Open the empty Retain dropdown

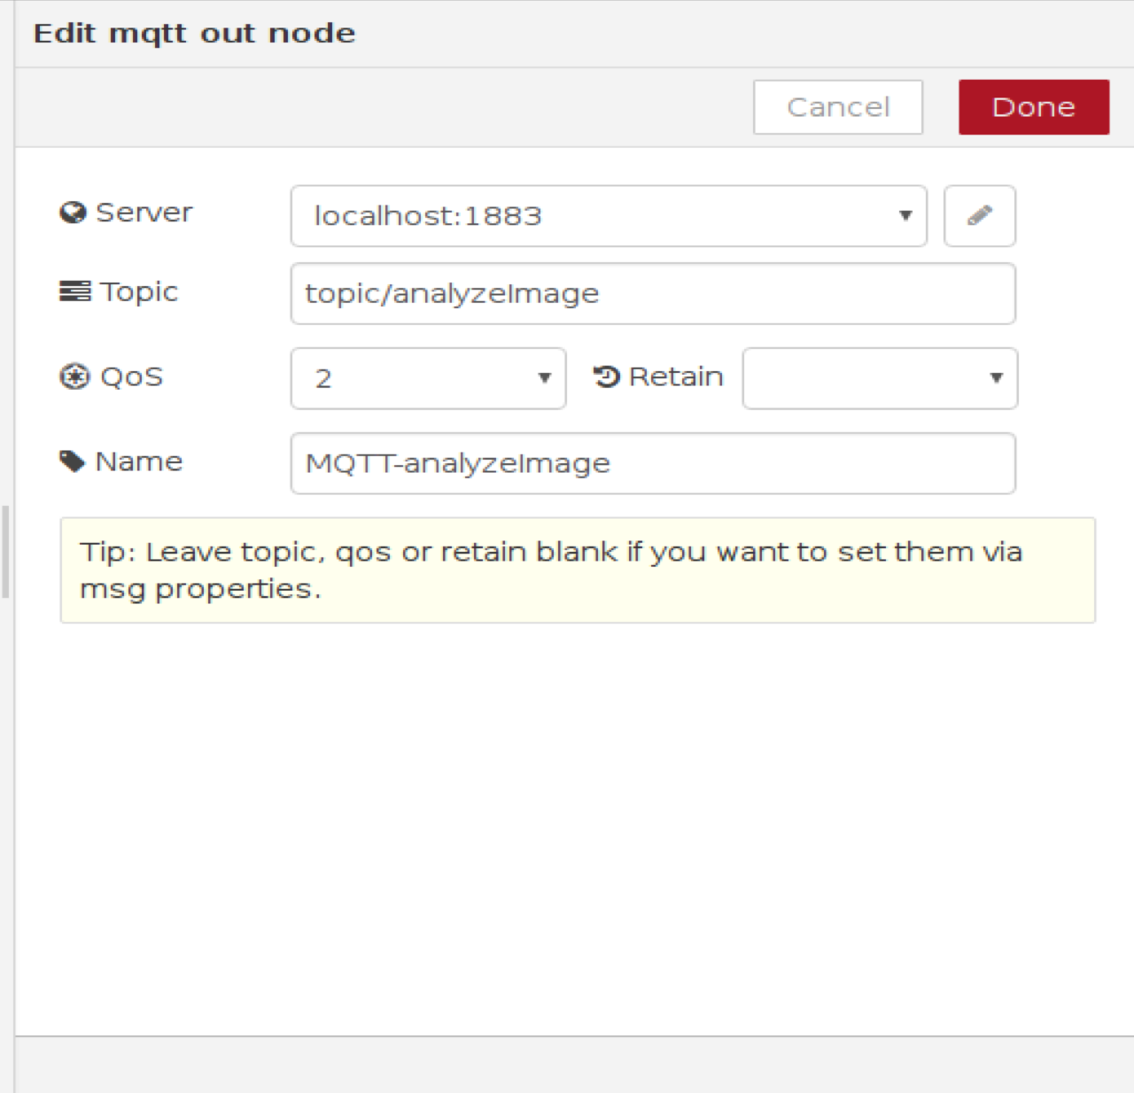[x=880, y=378]
